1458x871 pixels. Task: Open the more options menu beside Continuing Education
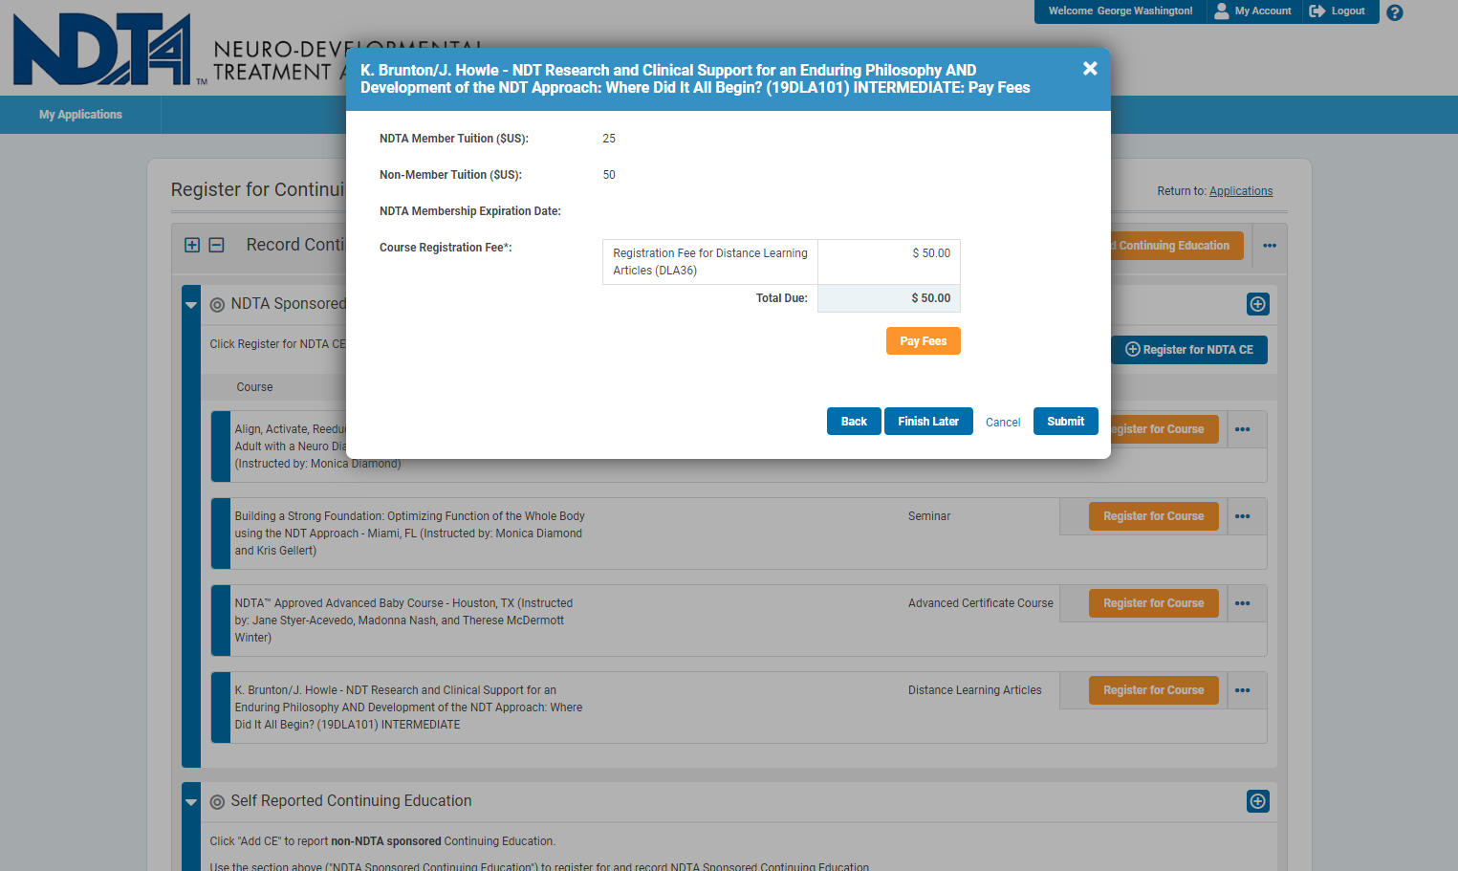(1270, 246)
